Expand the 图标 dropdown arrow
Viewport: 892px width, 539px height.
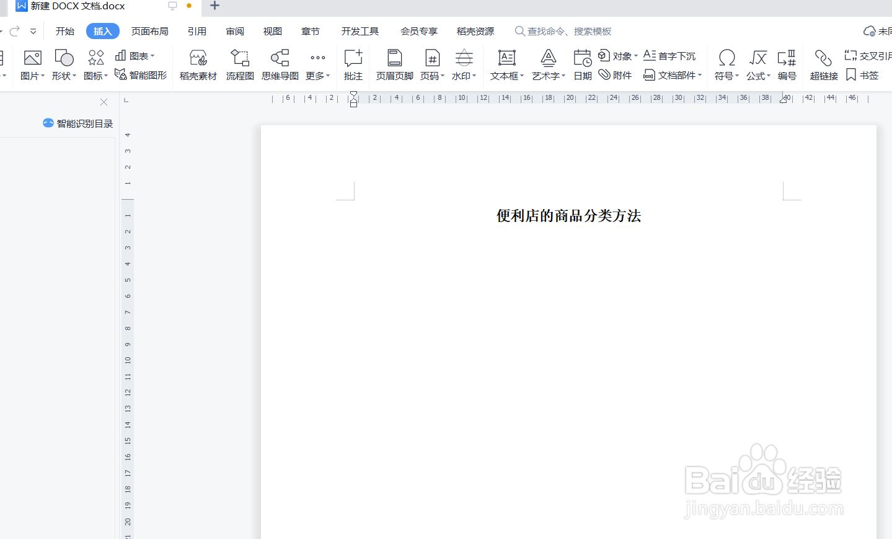(x=106, y=76)
